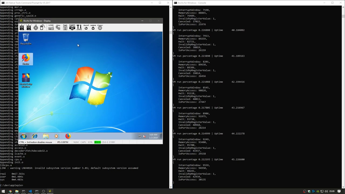Click the Bochs icon in Windows 10 taskbar
Screen dimensions: 345x194
[x=50, y=191]
